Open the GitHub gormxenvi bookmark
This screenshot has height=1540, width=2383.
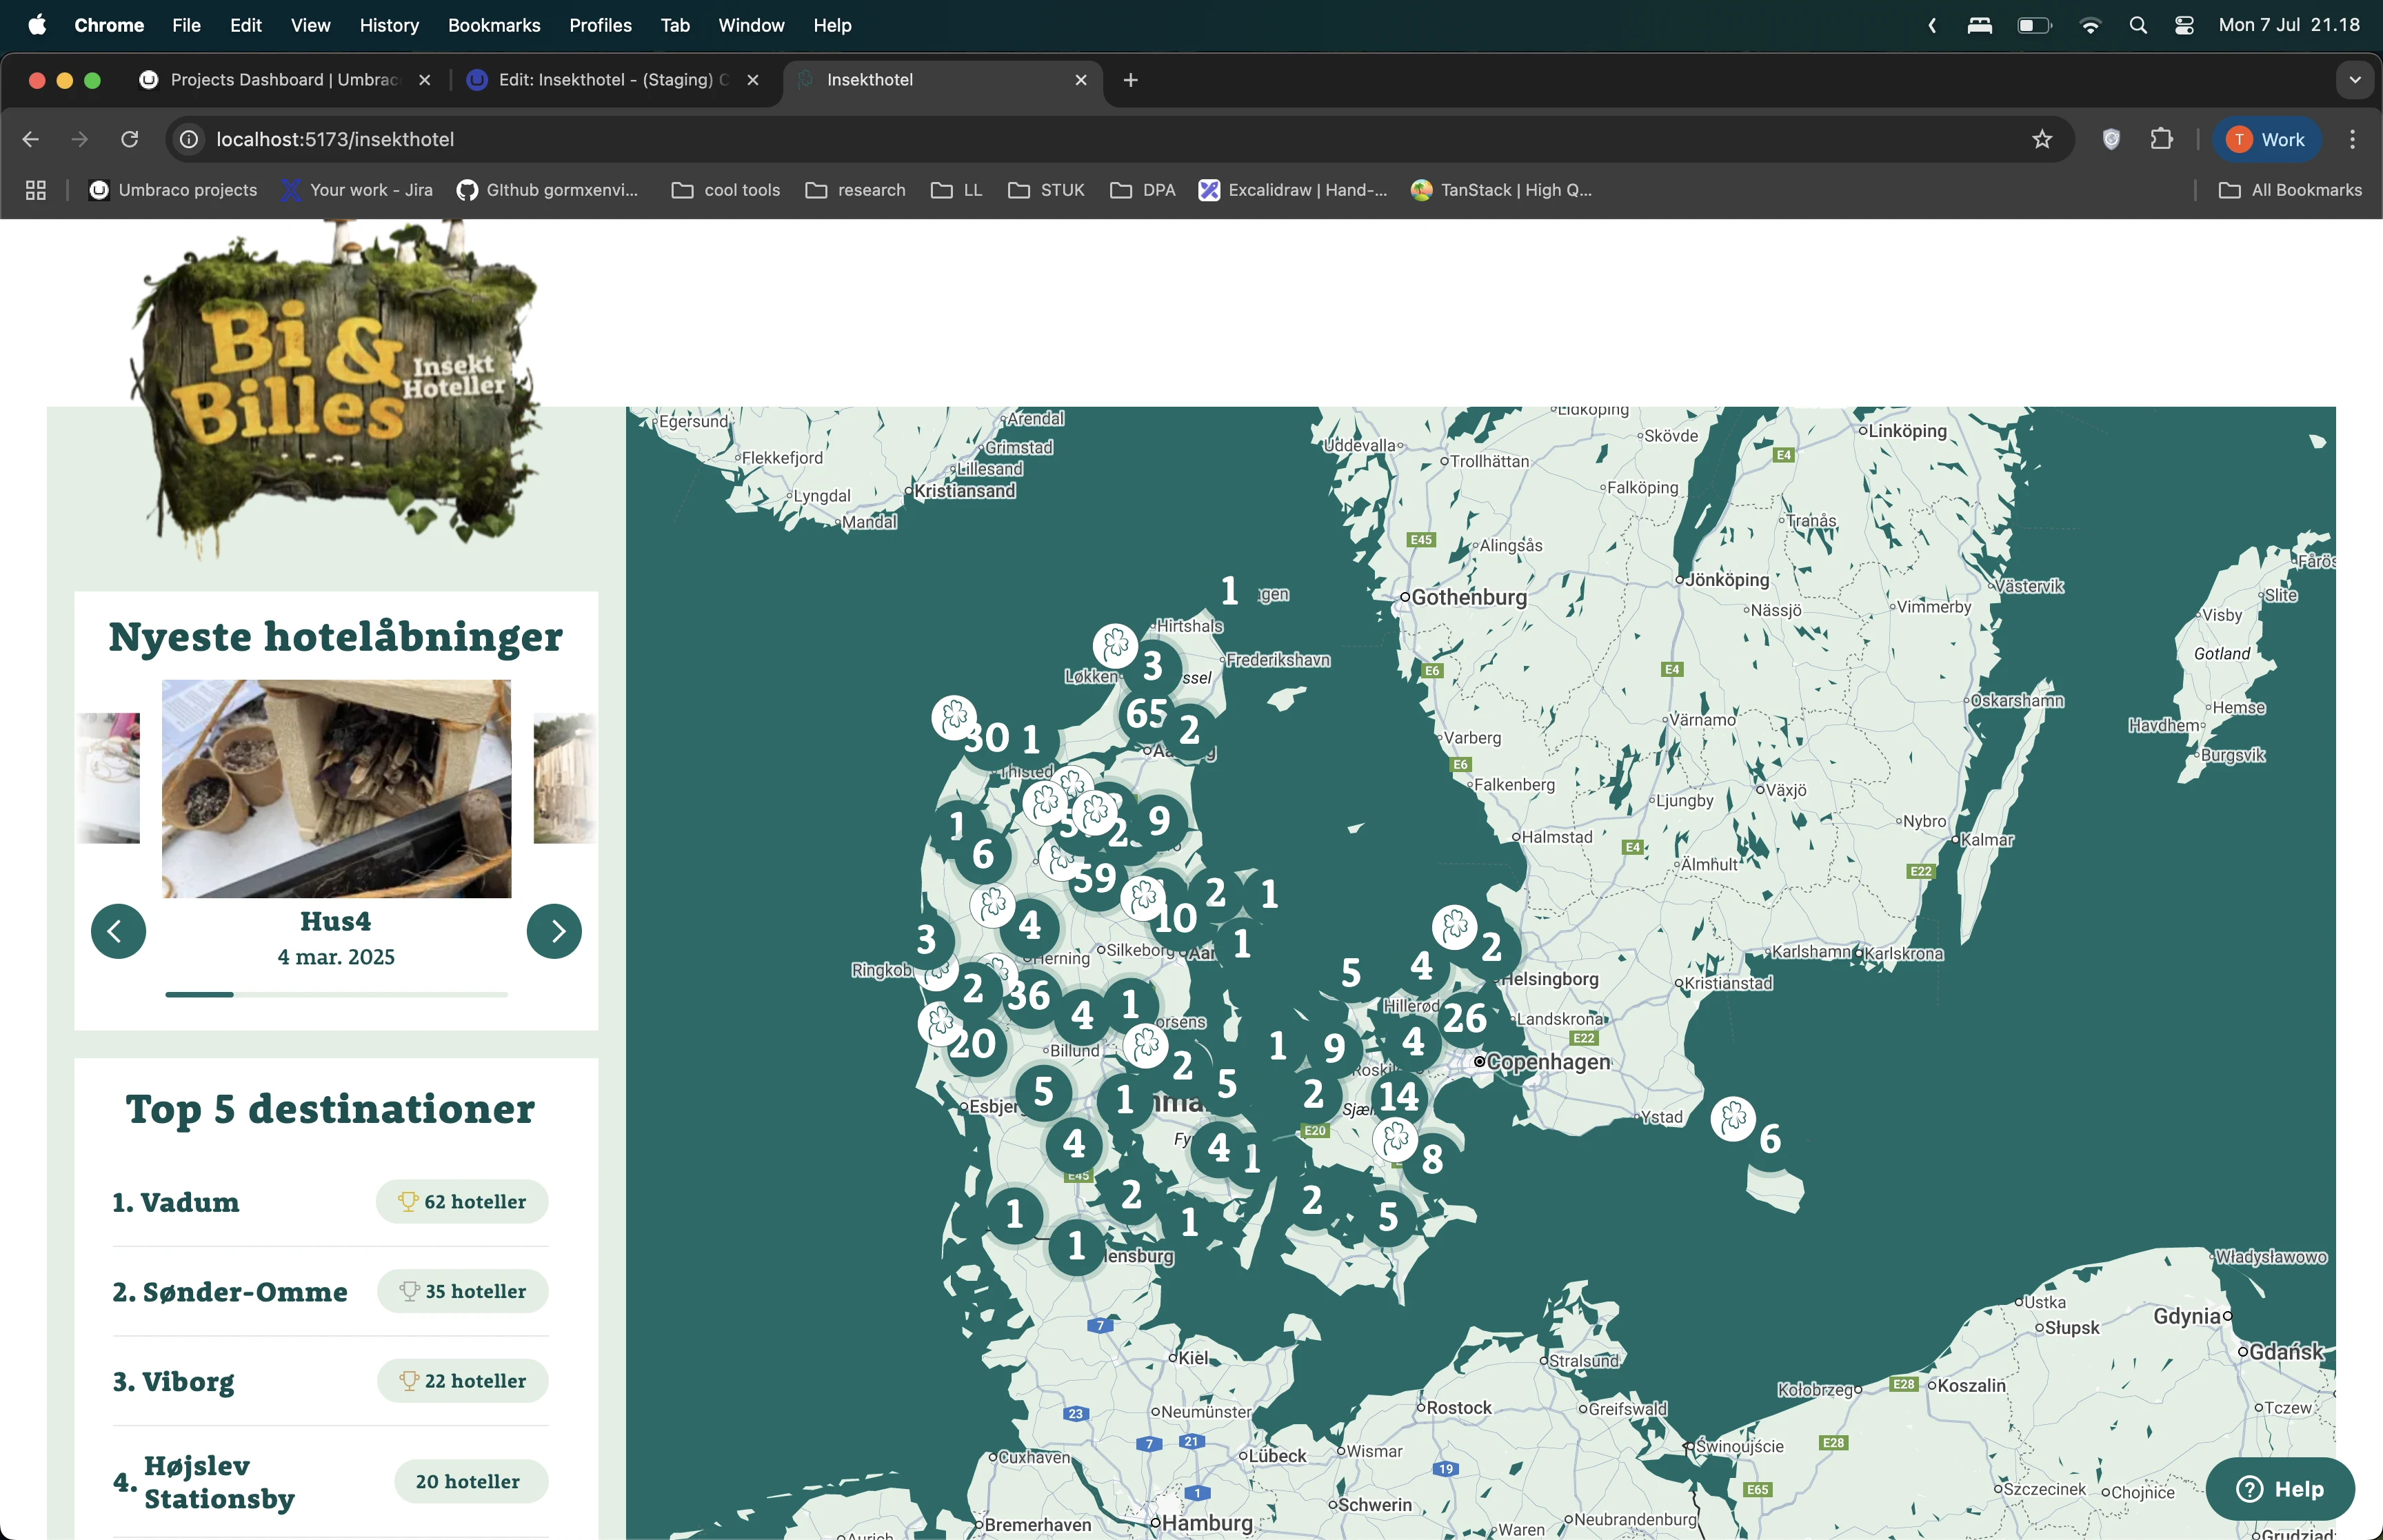pyautogui.click(x=548, y=190)
